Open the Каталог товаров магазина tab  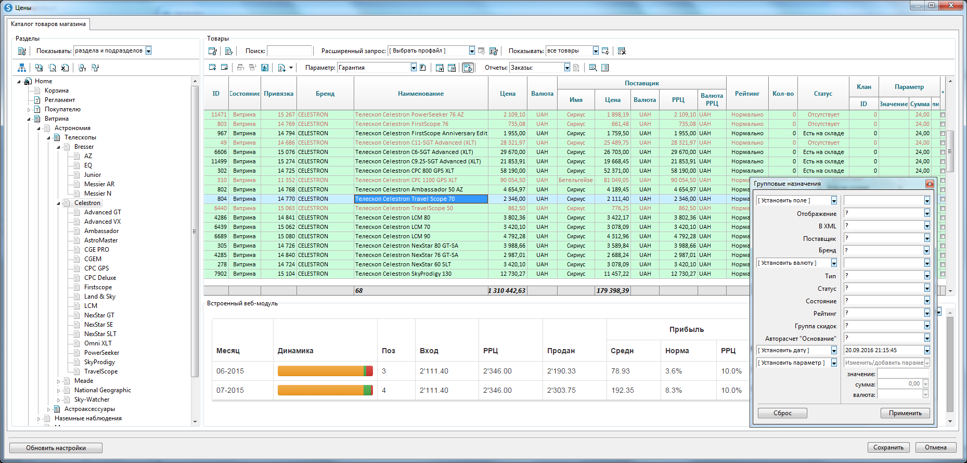(x=48, y=24)
